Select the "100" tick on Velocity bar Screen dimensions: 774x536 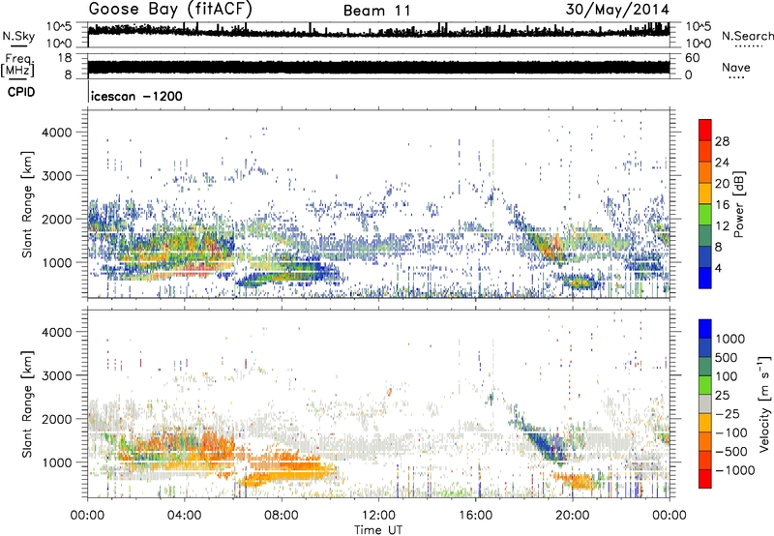pyautogui.click(x=727, y=376)
